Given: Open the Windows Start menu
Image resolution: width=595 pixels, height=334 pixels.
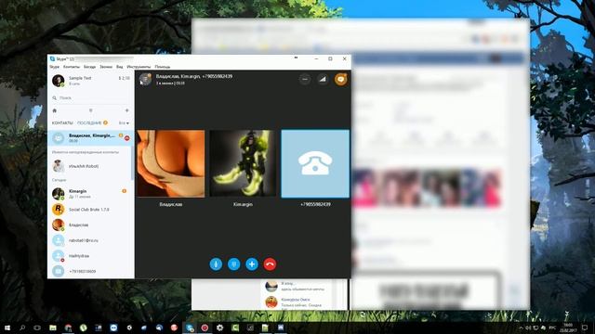Looking at the screenshot, I should click(x=7, y=328).
